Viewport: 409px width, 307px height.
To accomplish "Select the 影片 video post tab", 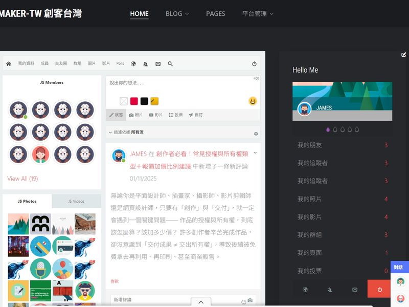I will (x=156, y=115).
